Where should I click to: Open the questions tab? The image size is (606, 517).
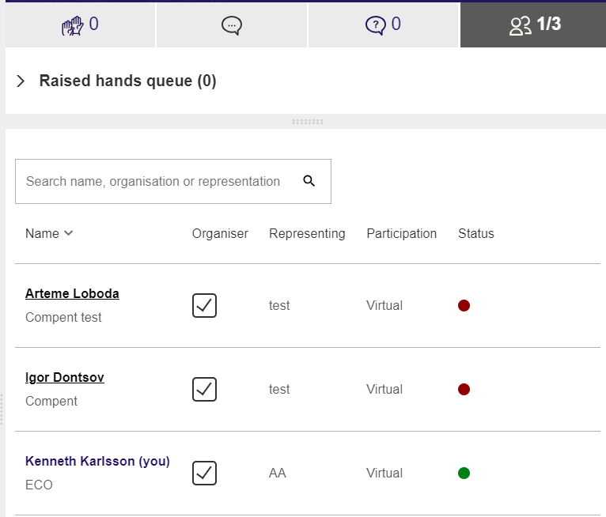point(383,25)
